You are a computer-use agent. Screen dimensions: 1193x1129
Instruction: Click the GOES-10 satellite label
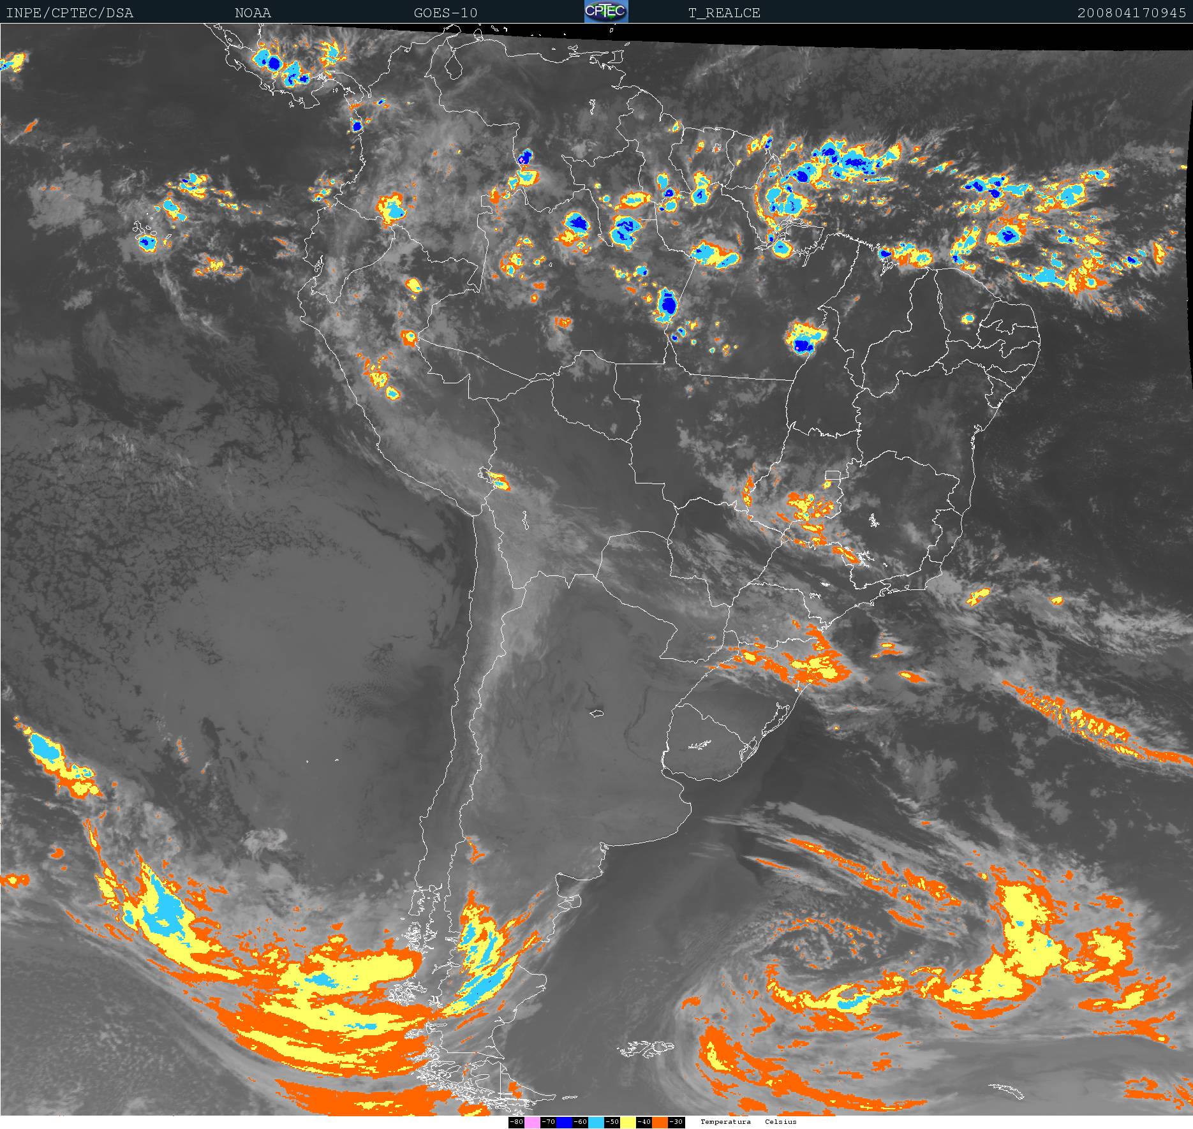(x=445, y=13)
